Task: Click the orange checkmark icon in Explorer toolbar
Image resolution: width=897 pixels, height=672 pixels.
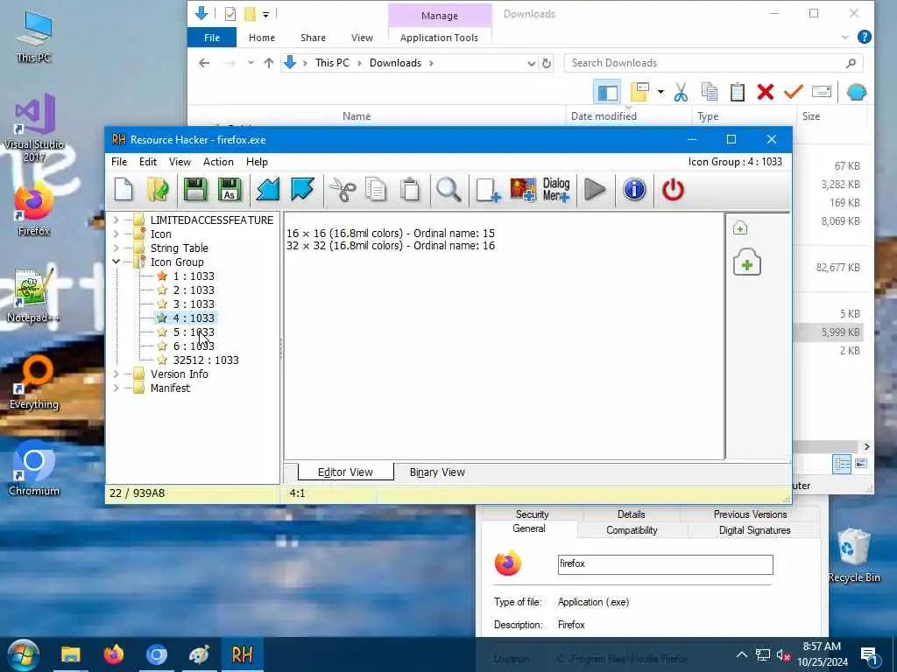Action: click(x=794, y=91)
